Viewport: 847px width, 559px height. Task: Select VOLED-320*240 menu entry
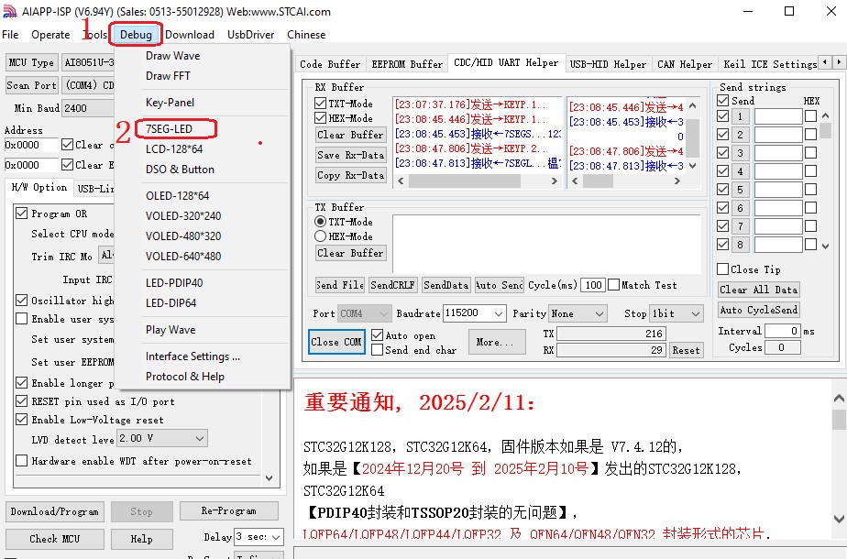(183, 216)
